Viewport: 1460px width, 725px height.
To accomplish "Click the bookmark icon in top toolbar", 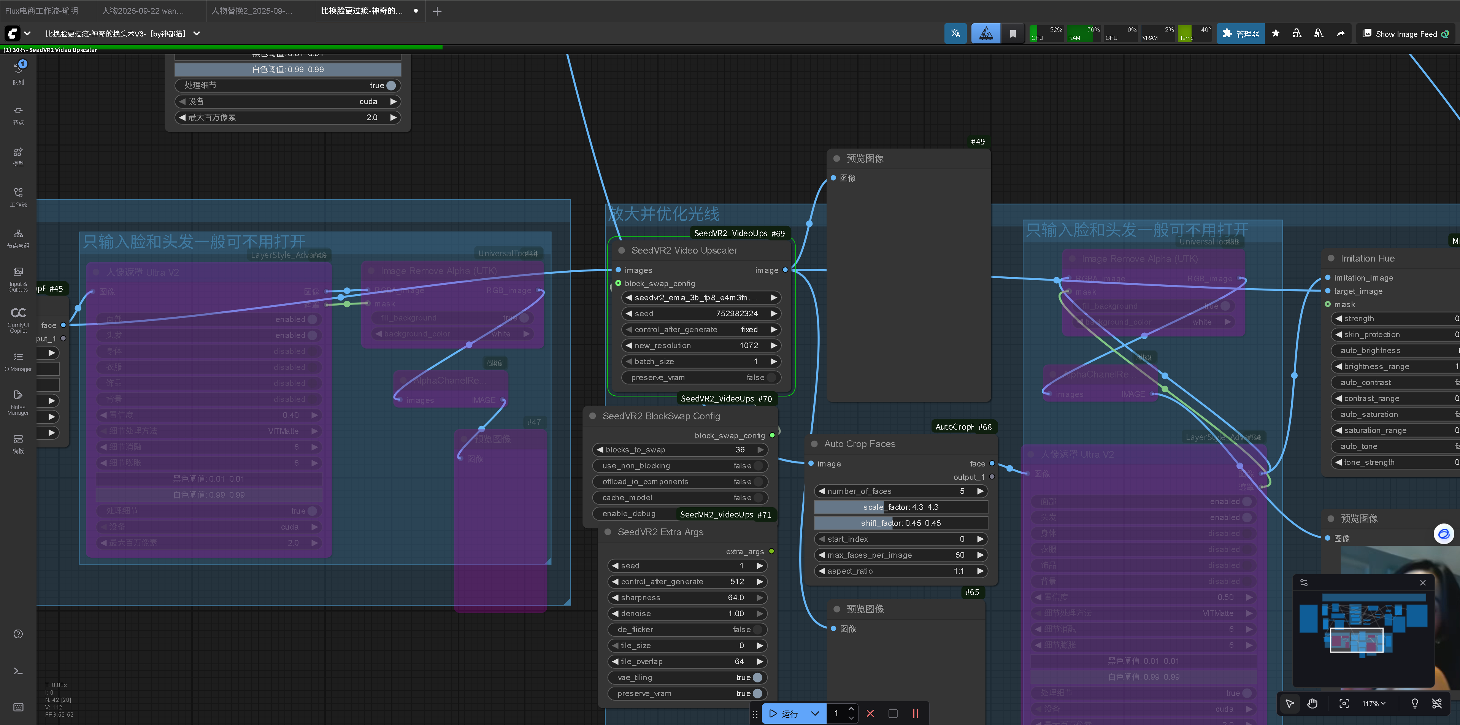I will click(1013, 33).
